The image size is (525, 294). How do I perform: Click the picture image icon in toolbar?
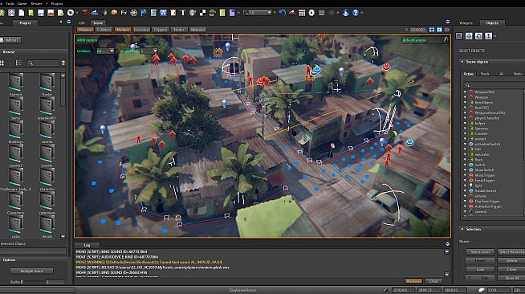pyautogui.click(x=51, y=13)
